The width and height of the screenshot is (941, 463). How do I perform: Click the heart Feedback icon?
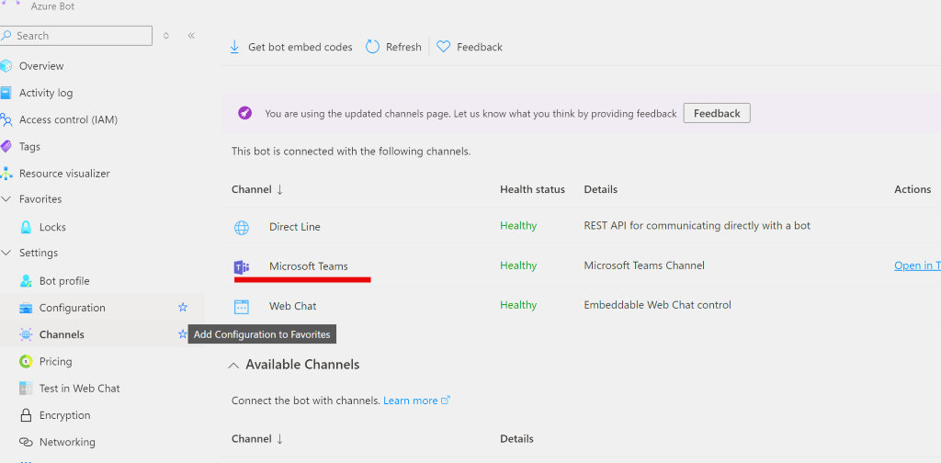coord(444,47)
